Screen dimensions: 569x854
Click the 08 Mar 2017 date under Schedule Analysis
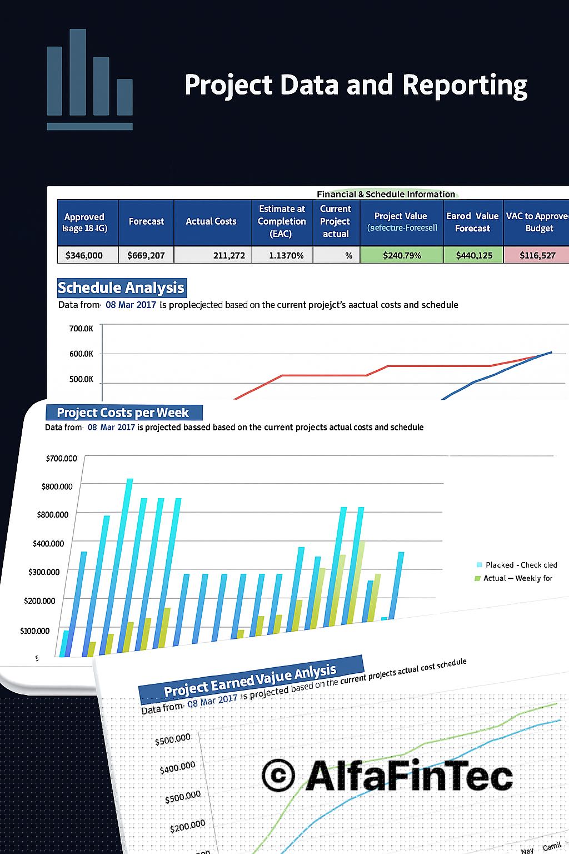click(x=131, y=305)
